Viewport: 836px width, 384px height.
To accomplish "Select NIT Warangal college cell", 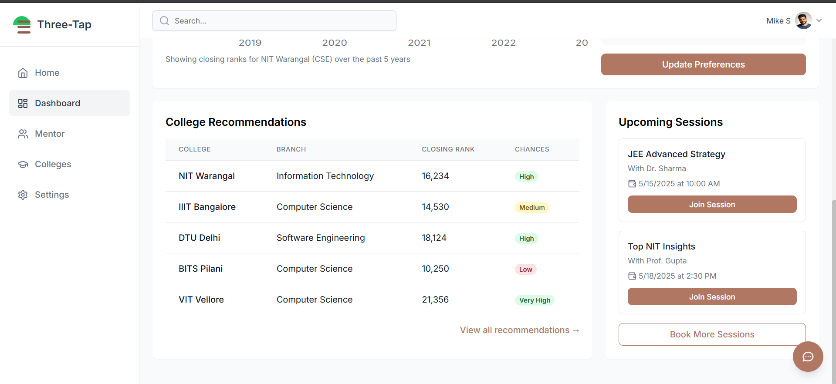I will pyautogui.click(x=206, y=176).
